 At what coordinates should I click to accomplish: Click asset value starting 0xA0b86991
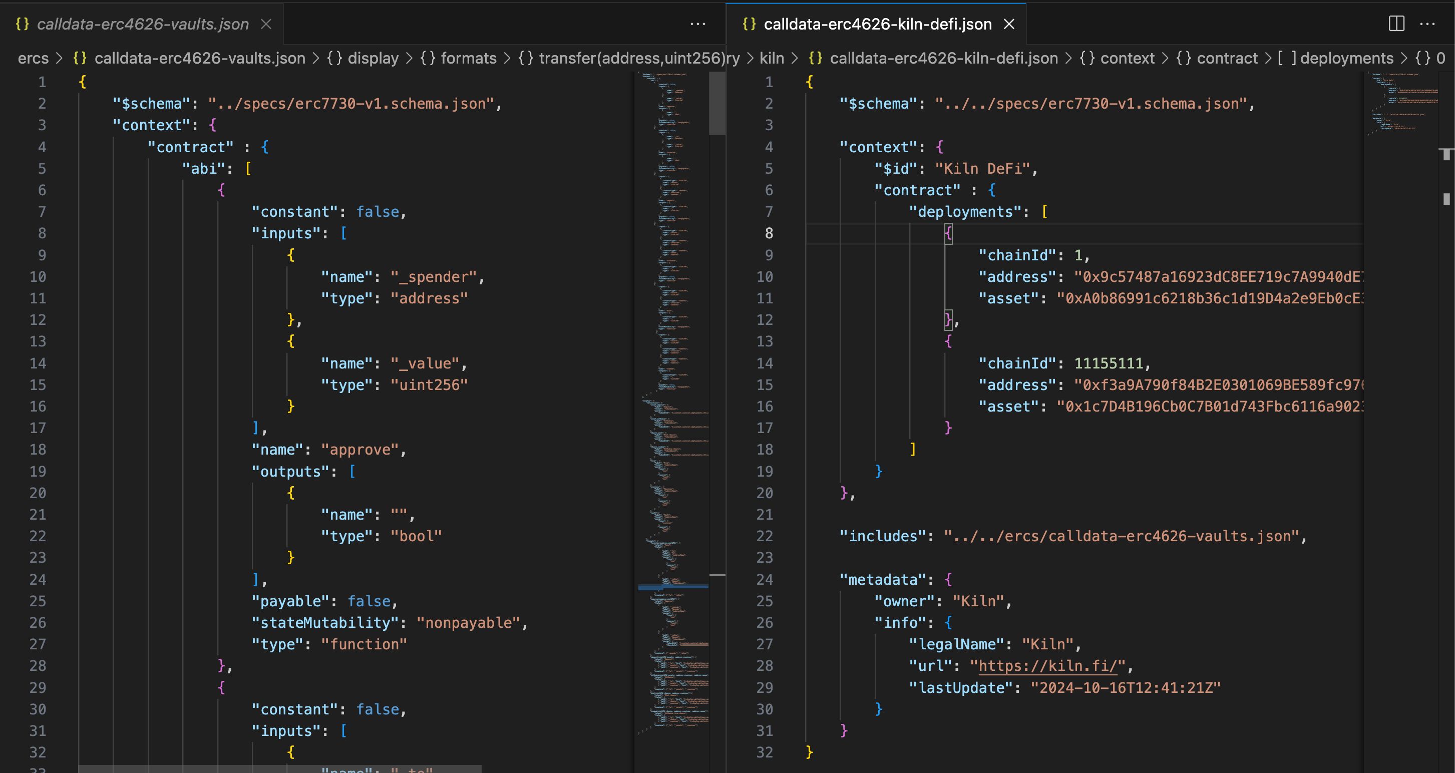click(x=1210, y=298)
